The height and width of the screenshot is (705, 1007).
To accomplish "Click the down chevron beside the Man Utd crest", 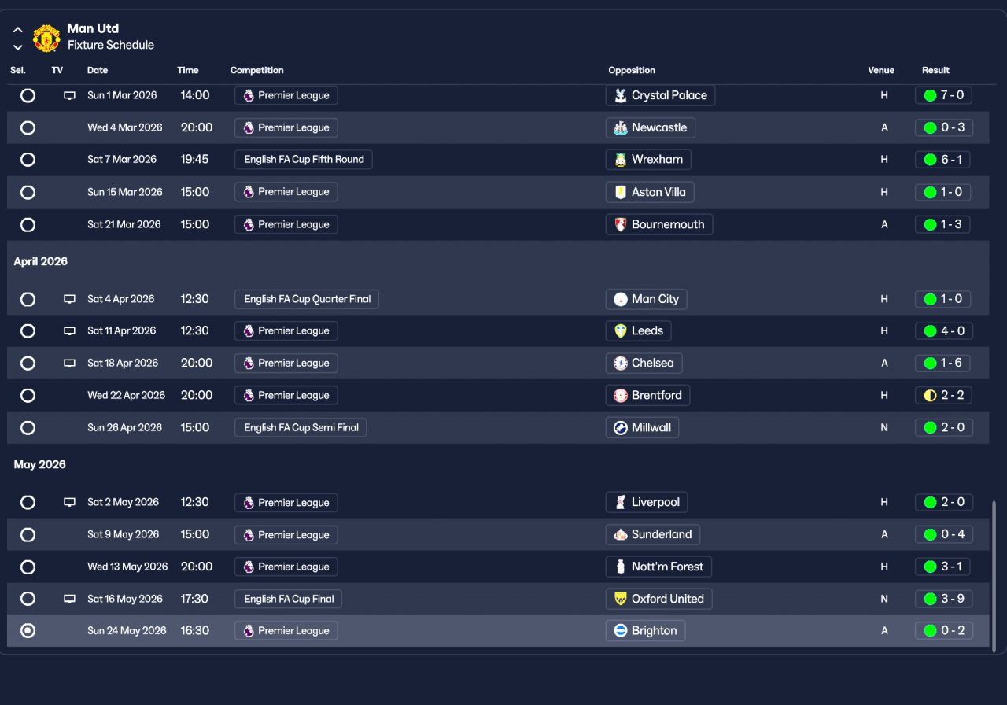I will pyautogui.click(x=18, y=47).
